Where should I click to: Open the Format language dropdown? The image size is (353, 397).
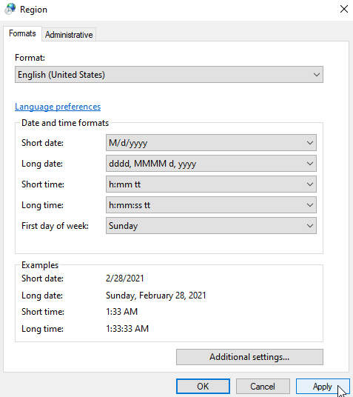(x=169, y=74)
